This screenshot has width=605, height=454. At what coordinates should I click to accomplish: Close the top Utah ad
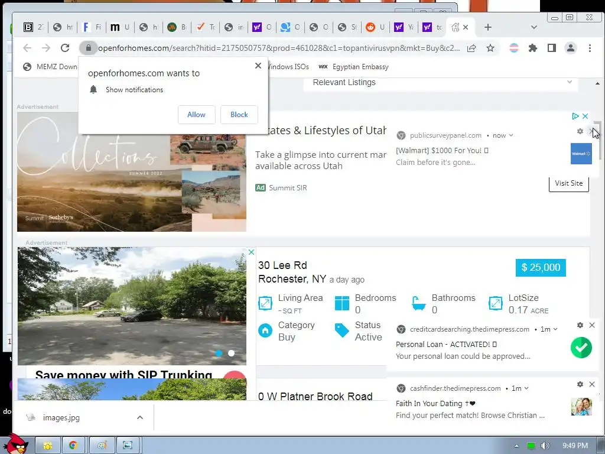coord(586,116)
